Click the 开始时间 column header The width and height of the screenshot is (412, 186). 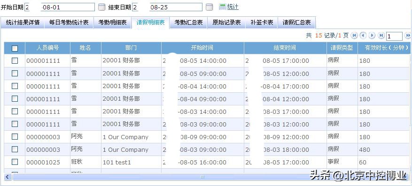[202, 48]
